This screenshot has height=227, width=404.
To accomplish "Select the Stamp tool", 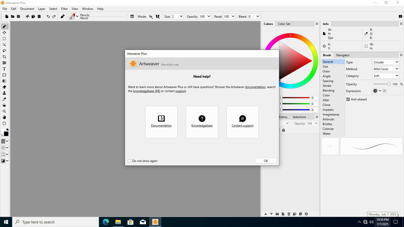I will [4, 93].
